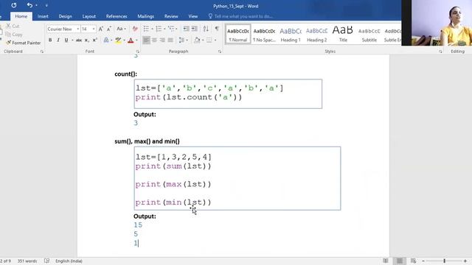Switch to the References tab

pyautogui.click(x=117, y=16)
